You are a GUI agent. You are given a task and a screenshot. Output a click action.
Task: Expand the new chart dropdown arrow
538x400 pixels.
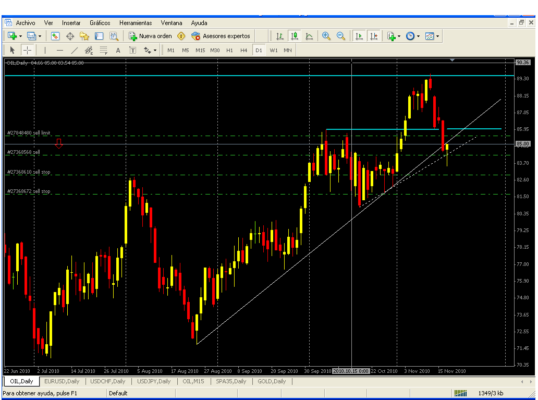(x=20, y=36)
